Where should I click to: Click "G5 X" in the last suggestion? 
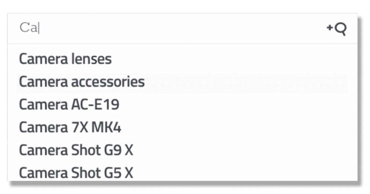119,173
